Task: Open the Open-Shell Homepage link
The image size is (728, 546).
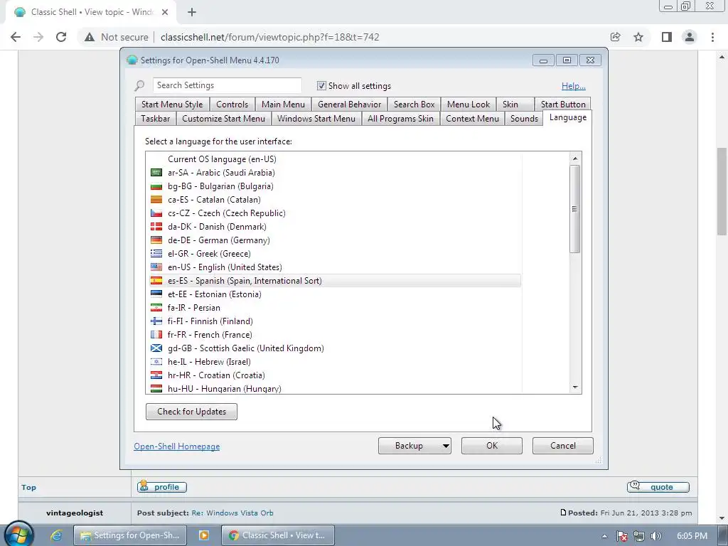Action: 177,446
